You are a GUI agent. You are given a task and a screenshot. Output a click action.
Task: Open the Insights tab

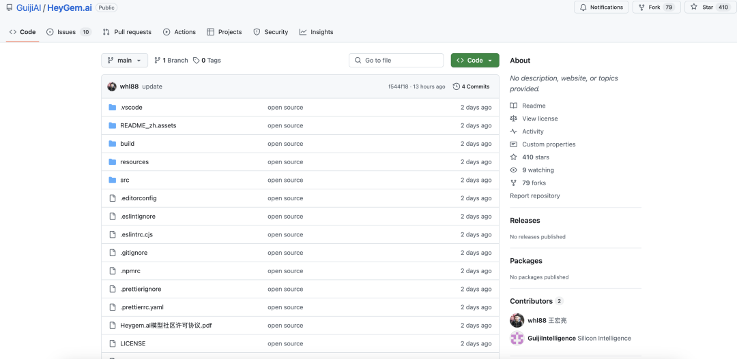click(317, 32)
